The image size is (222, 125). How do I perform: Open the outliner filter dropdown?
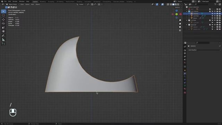click(216, 5)
